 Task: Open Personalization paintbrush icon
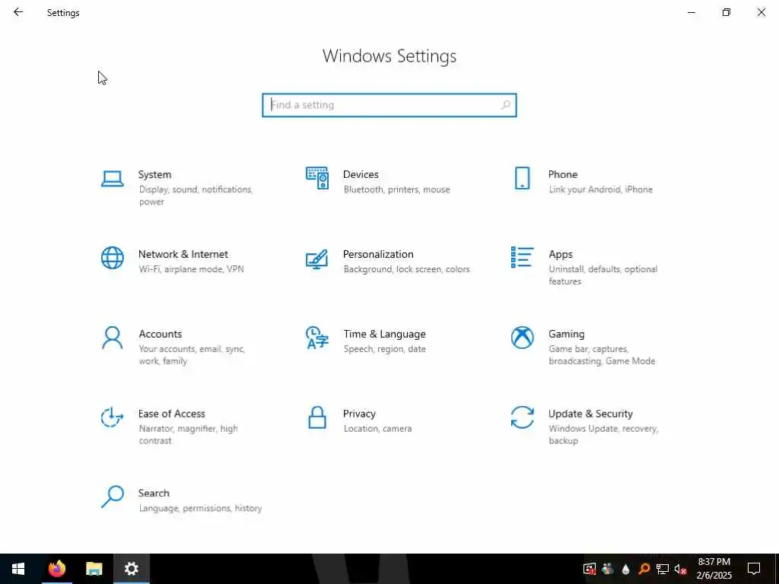tap(317, 259)
